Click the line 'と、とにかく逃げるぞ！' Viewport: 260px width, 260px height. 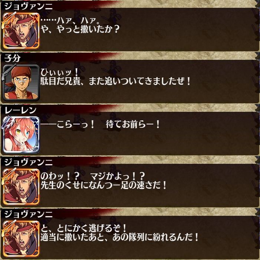coord(83,228)
